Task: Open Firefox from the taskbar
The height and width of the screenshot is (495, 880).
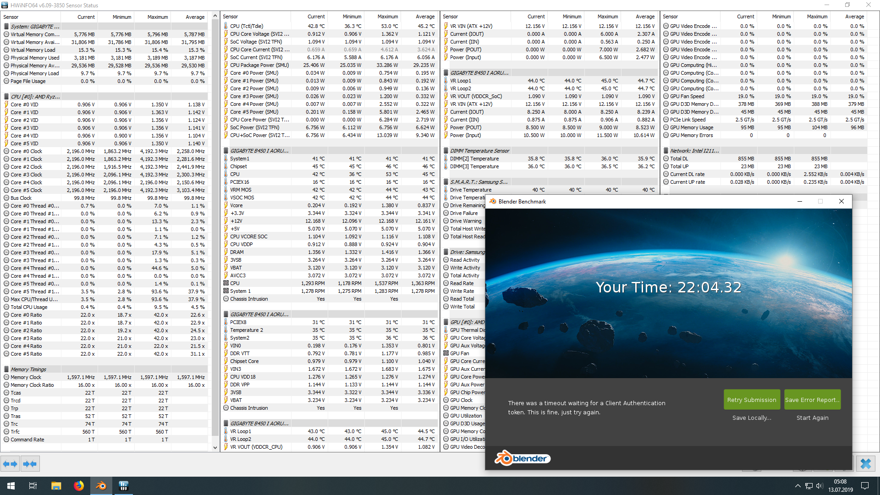Action: 79,486
